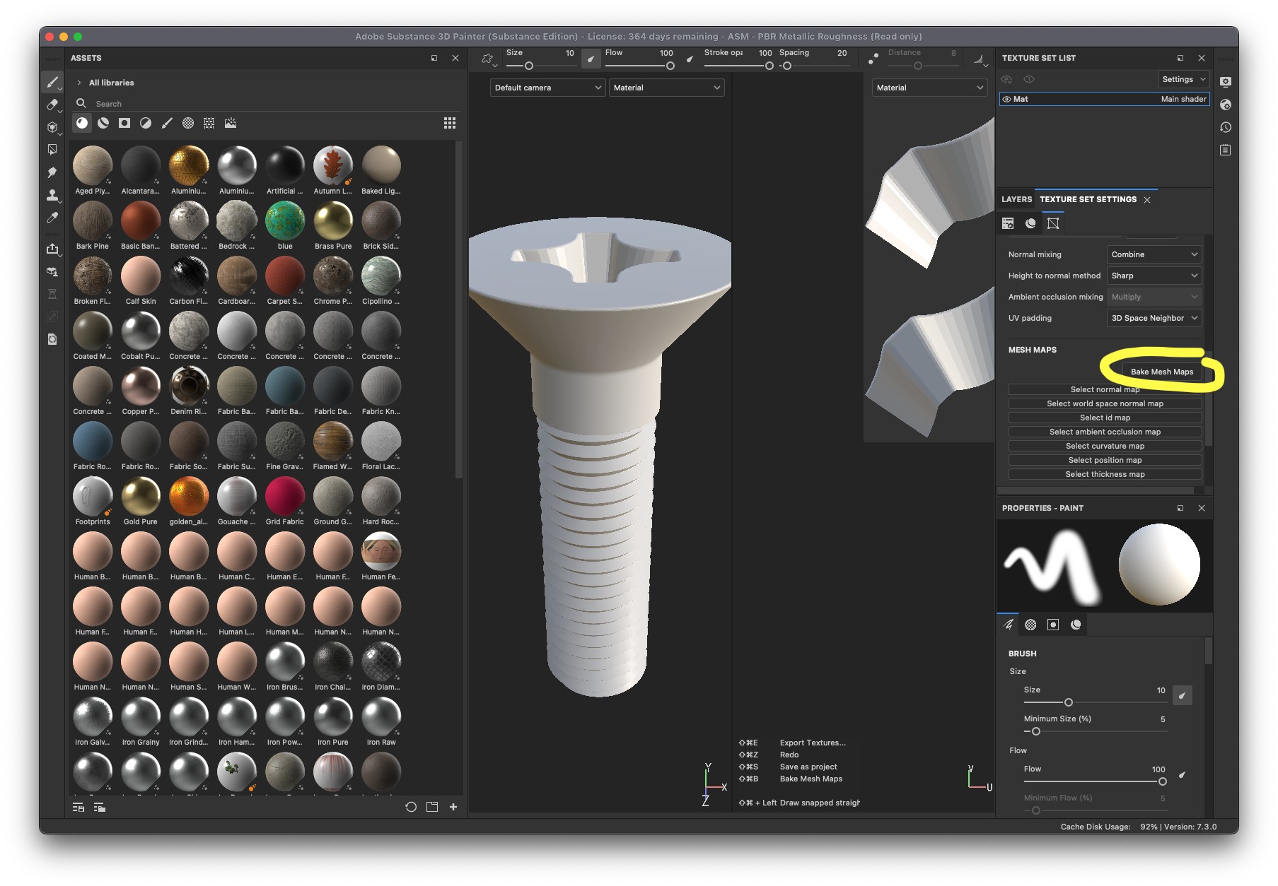
Task: Select the Clone stamp tool
Action: (x=52, y=195)
